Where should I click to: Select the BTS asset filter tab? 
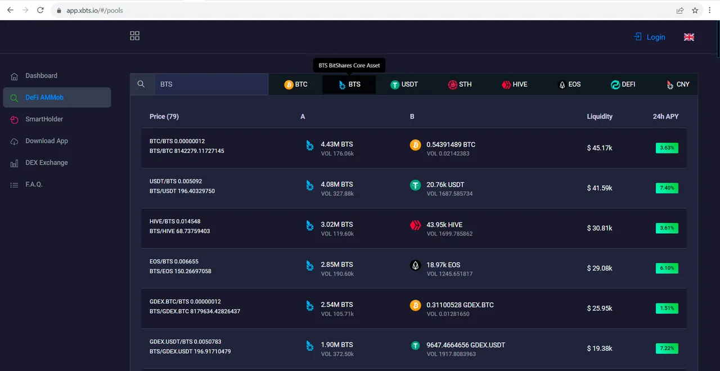(349, 85)
